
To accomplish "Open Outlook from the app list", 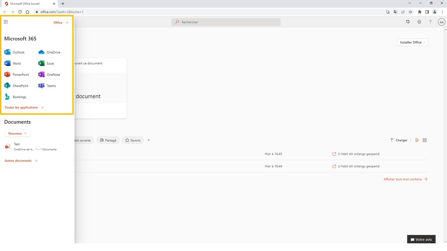I will 15,52.
